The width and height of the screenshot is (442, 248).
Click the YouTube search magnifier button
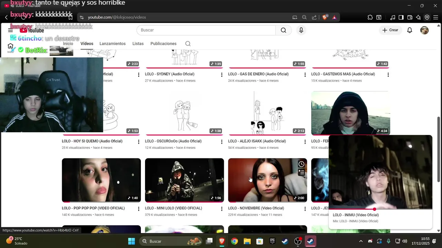[x=284, y=30]
